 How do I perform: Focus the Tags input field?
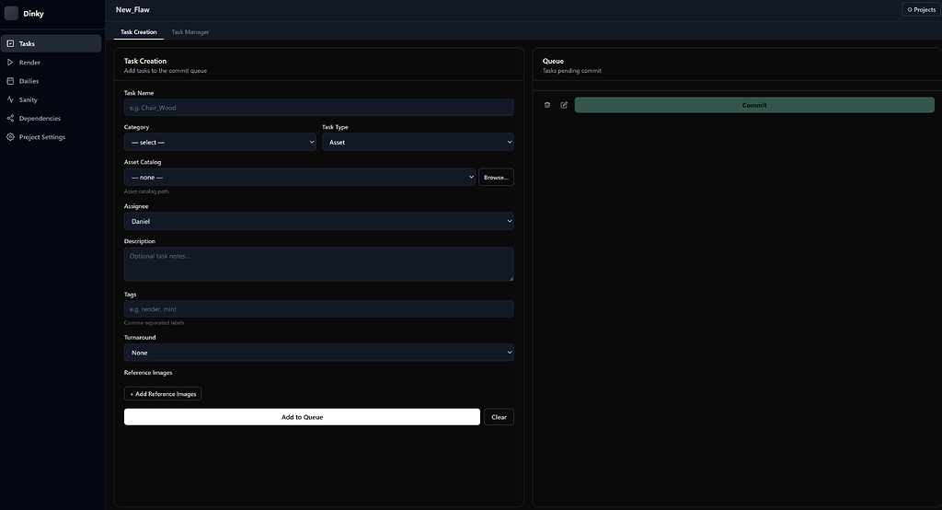[x=319, y=309]
